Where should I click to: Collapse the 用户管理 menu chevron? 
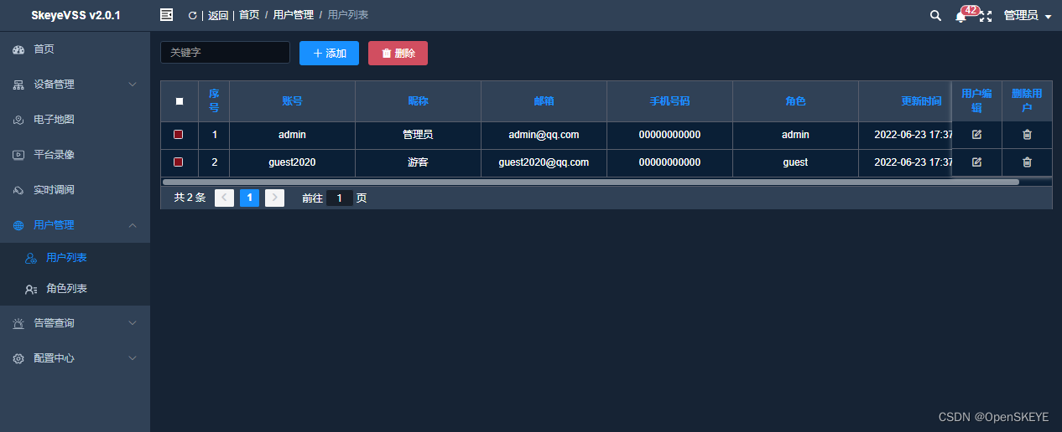[x=133, y=225]
